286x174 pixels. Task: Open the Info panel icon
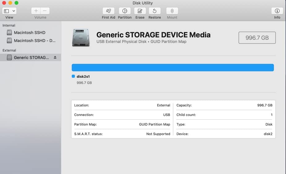coord(277,11)
